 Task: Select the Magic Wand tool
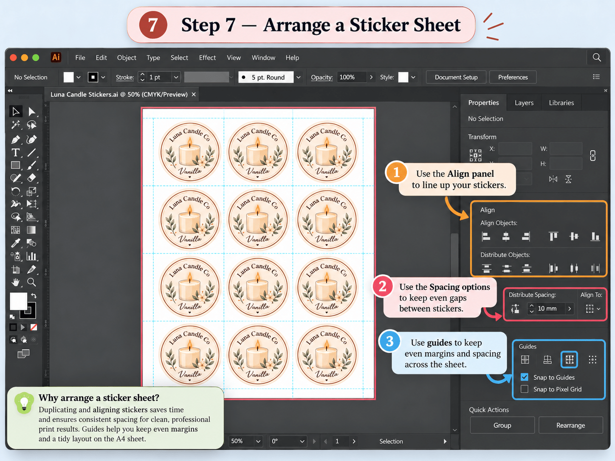pos(16,125)
